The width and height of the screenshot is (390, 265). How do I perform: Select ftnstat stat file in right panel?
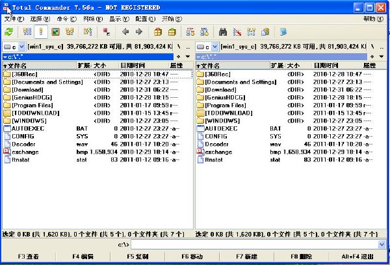291,159
